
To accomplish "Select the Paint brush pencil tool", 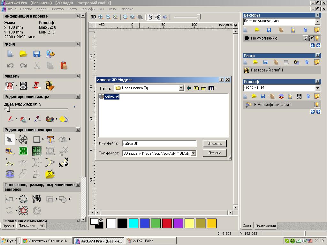I will click(x=10, y=119).
